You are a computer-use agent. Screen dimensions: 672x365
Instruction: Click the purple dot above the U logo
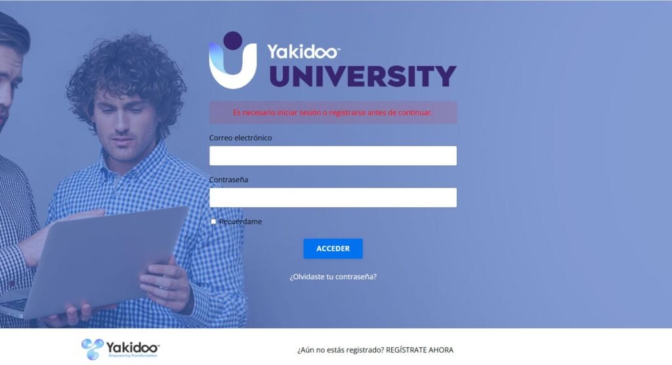233,40
